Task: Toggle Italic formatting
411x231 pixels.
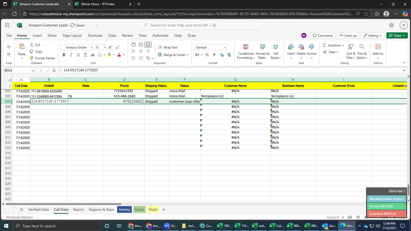Action: tap(71, 55)
